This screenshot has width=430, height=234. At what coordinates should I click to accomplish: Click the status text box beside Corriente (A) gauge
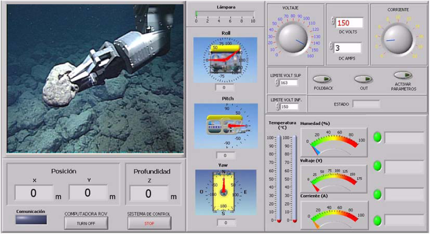pyautogui.click(x=405, y=220)
